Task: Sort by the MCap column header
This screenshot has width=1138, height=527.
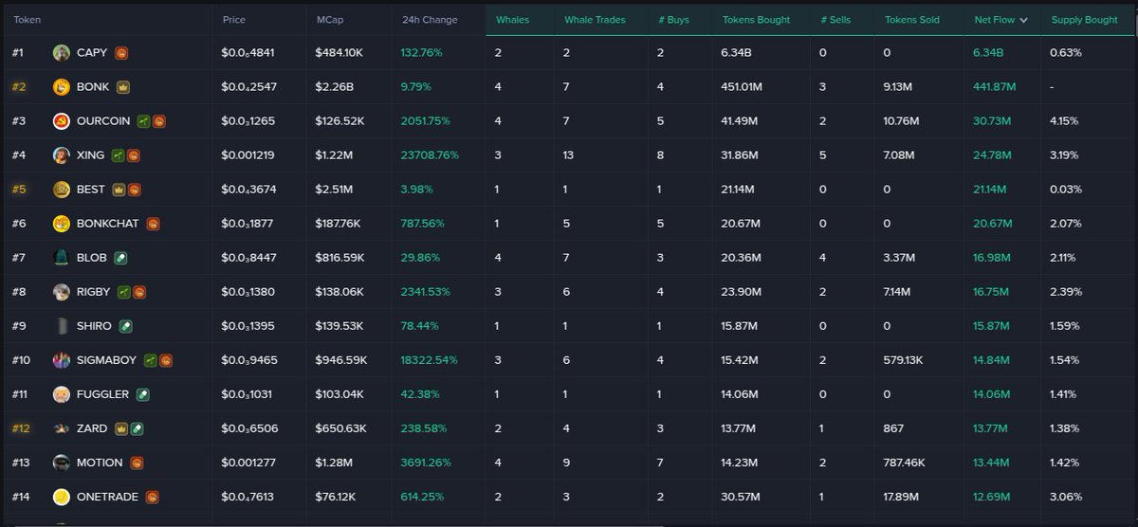Action: [x=330, y=20]
